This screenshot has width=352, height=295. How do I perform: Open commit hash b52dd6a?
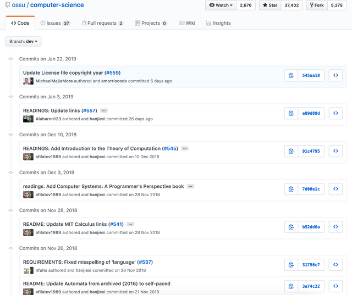coord(311,227)
